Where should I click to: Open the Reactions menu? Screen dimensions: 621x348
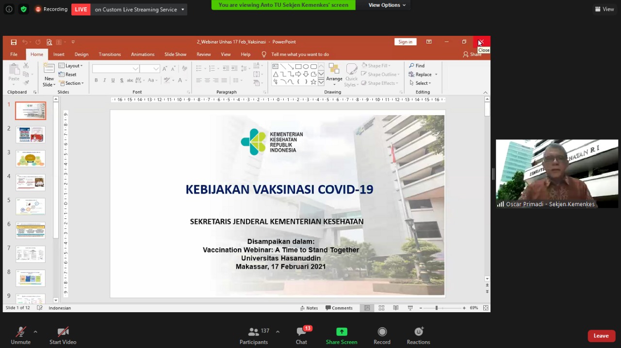[418, 335]
